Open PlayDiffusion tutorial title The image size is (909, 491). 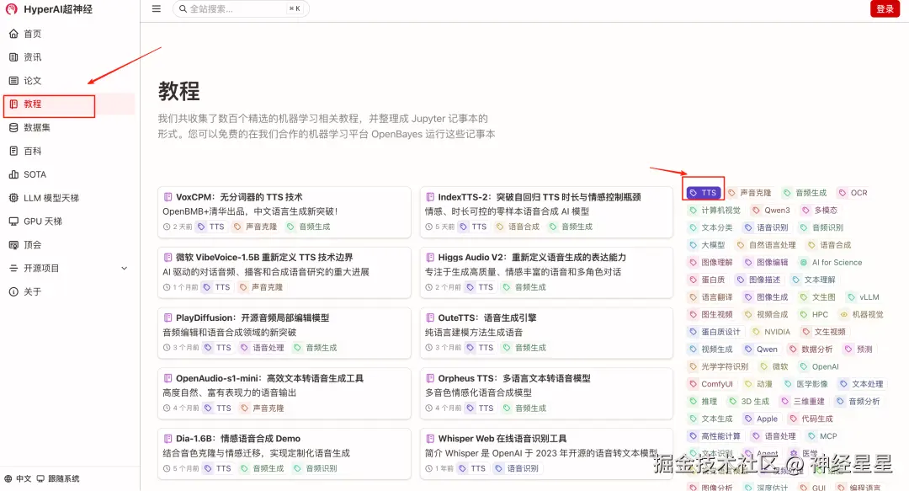[252, 318]
